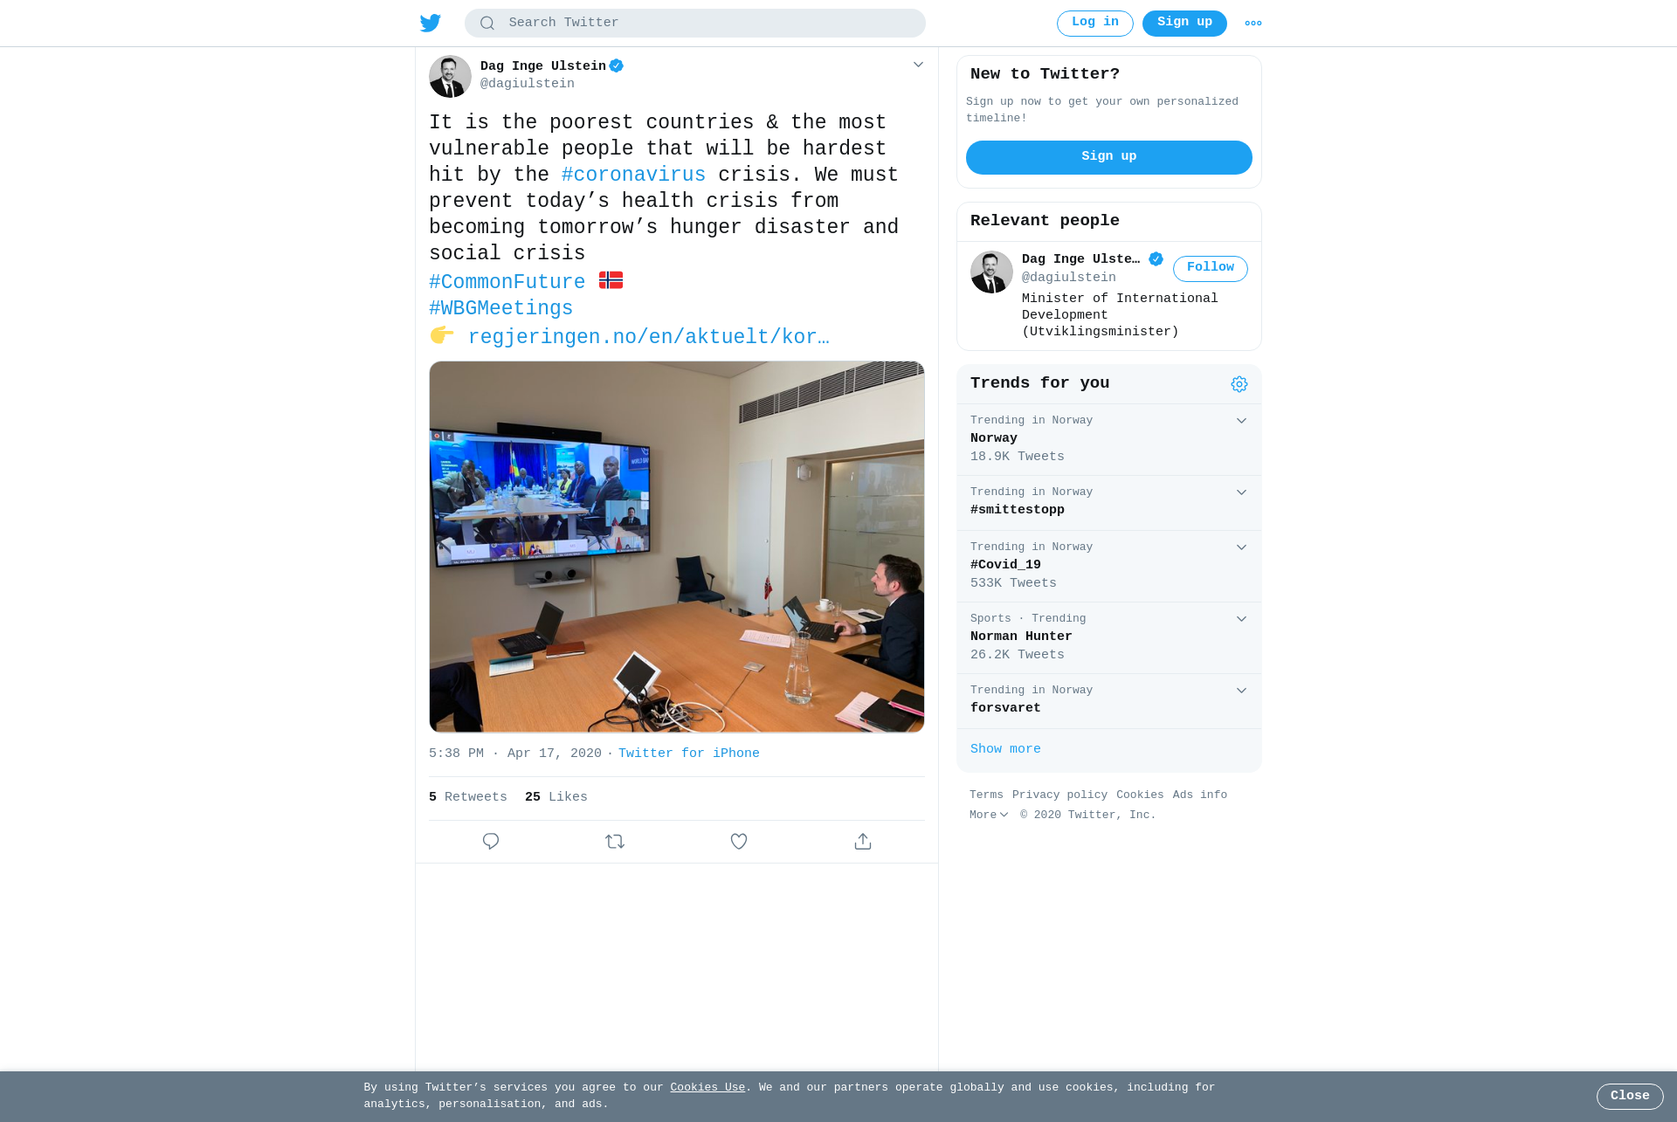
Task: Open the regjeringen.no link
Action: (x=648, y=337)
